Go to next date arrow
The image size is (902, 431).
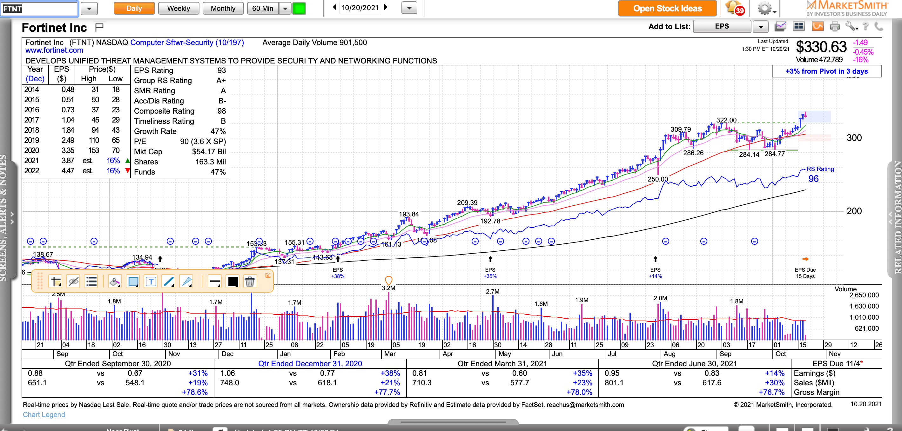point(386,7)
